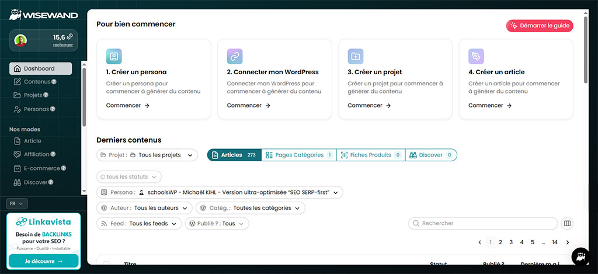The image size is (598, 274).
Task: Go to pagination page 5
Action: pos(533,242)
